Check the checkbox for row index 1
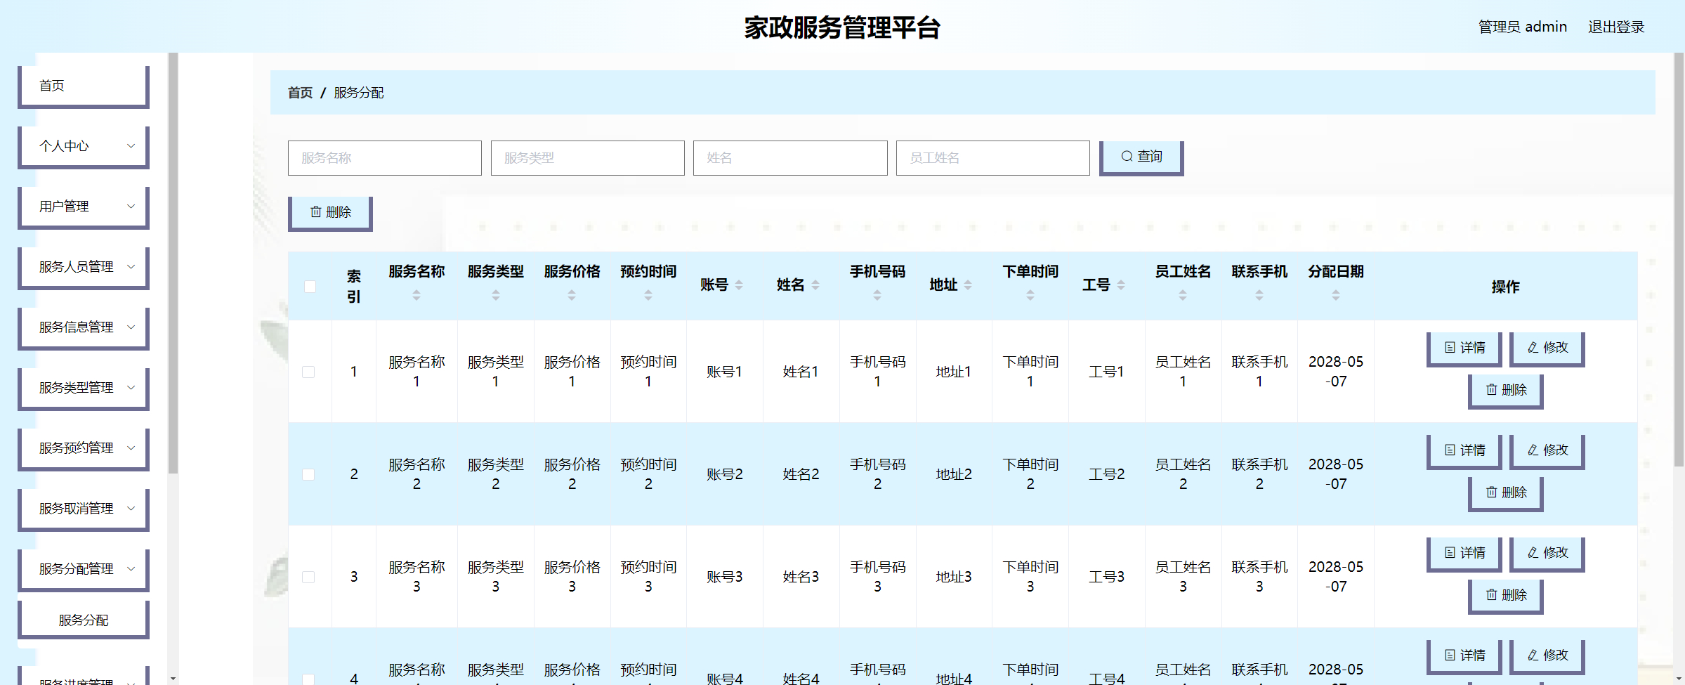Screen dimensions: 1685x685 (x=308, y=372)
